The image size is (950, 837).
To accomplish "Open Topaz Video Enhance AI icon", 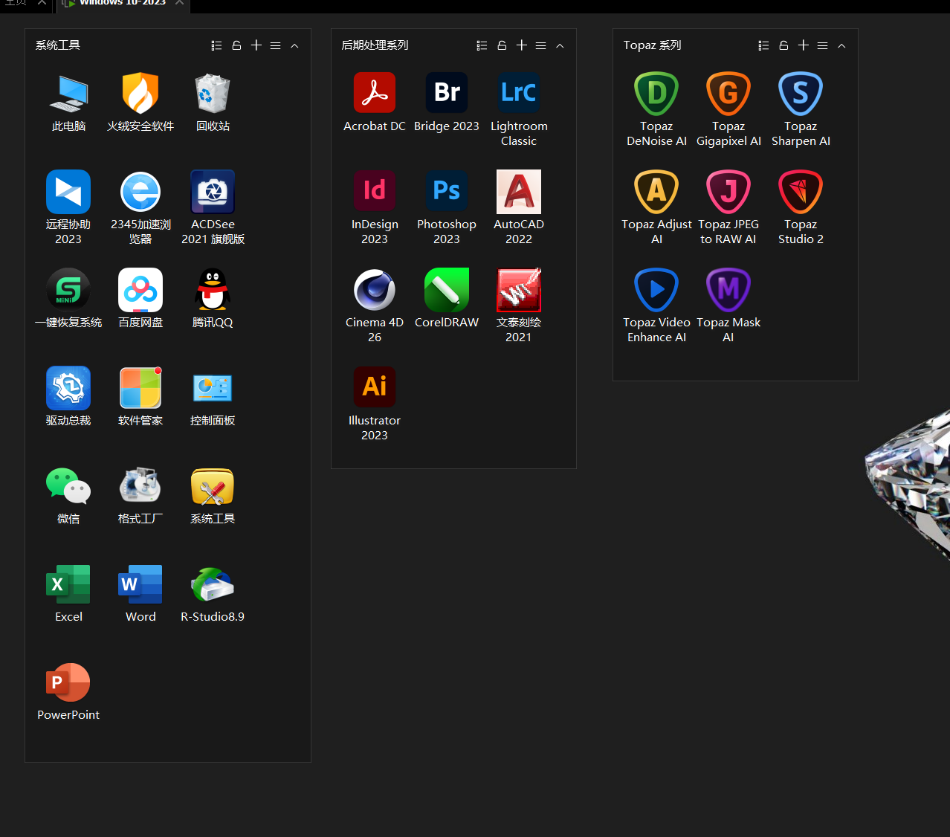I will click(x=656, y=290).
